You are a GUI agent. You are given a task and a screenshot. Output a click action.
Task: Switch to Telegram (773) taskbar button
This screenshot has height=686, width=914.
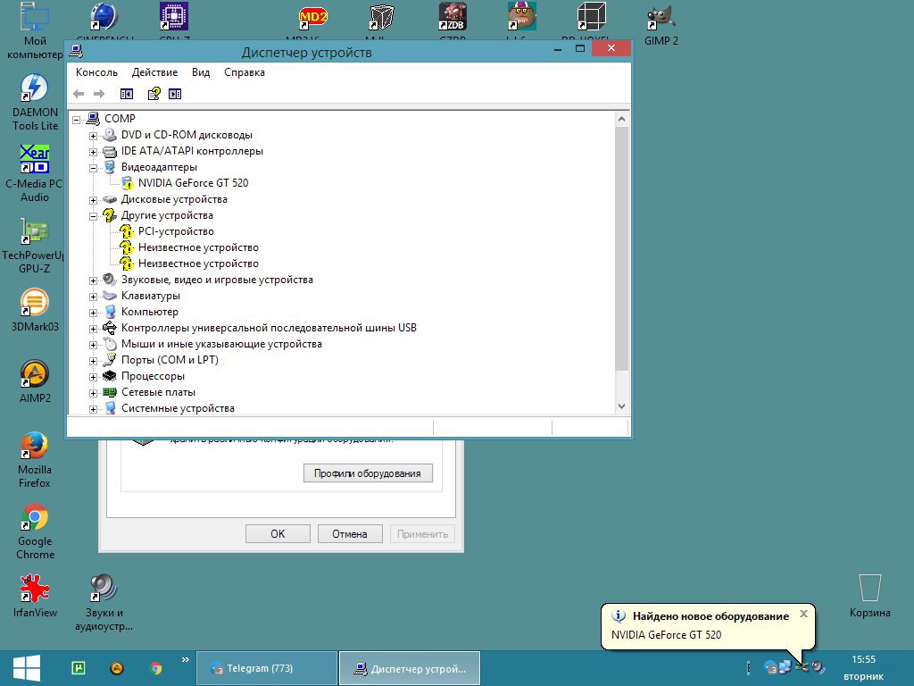(267, 668)
